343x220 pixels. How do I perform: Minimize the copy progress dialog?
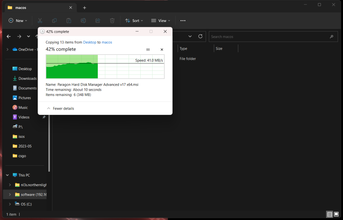(x=137, y=32)
